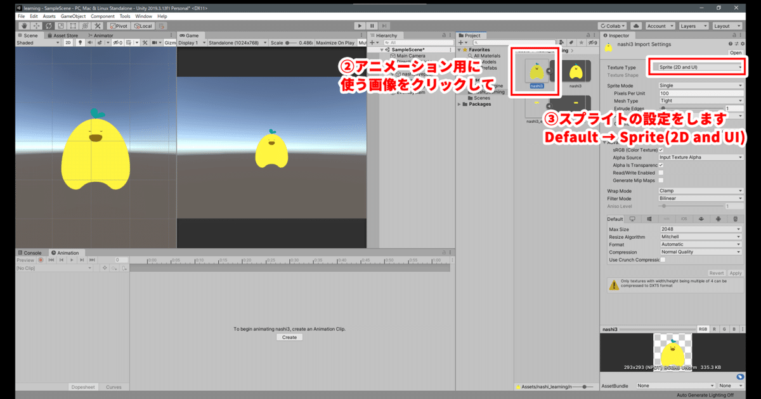Open the GameObject menu
761x399 pixels.
point(72,16)
